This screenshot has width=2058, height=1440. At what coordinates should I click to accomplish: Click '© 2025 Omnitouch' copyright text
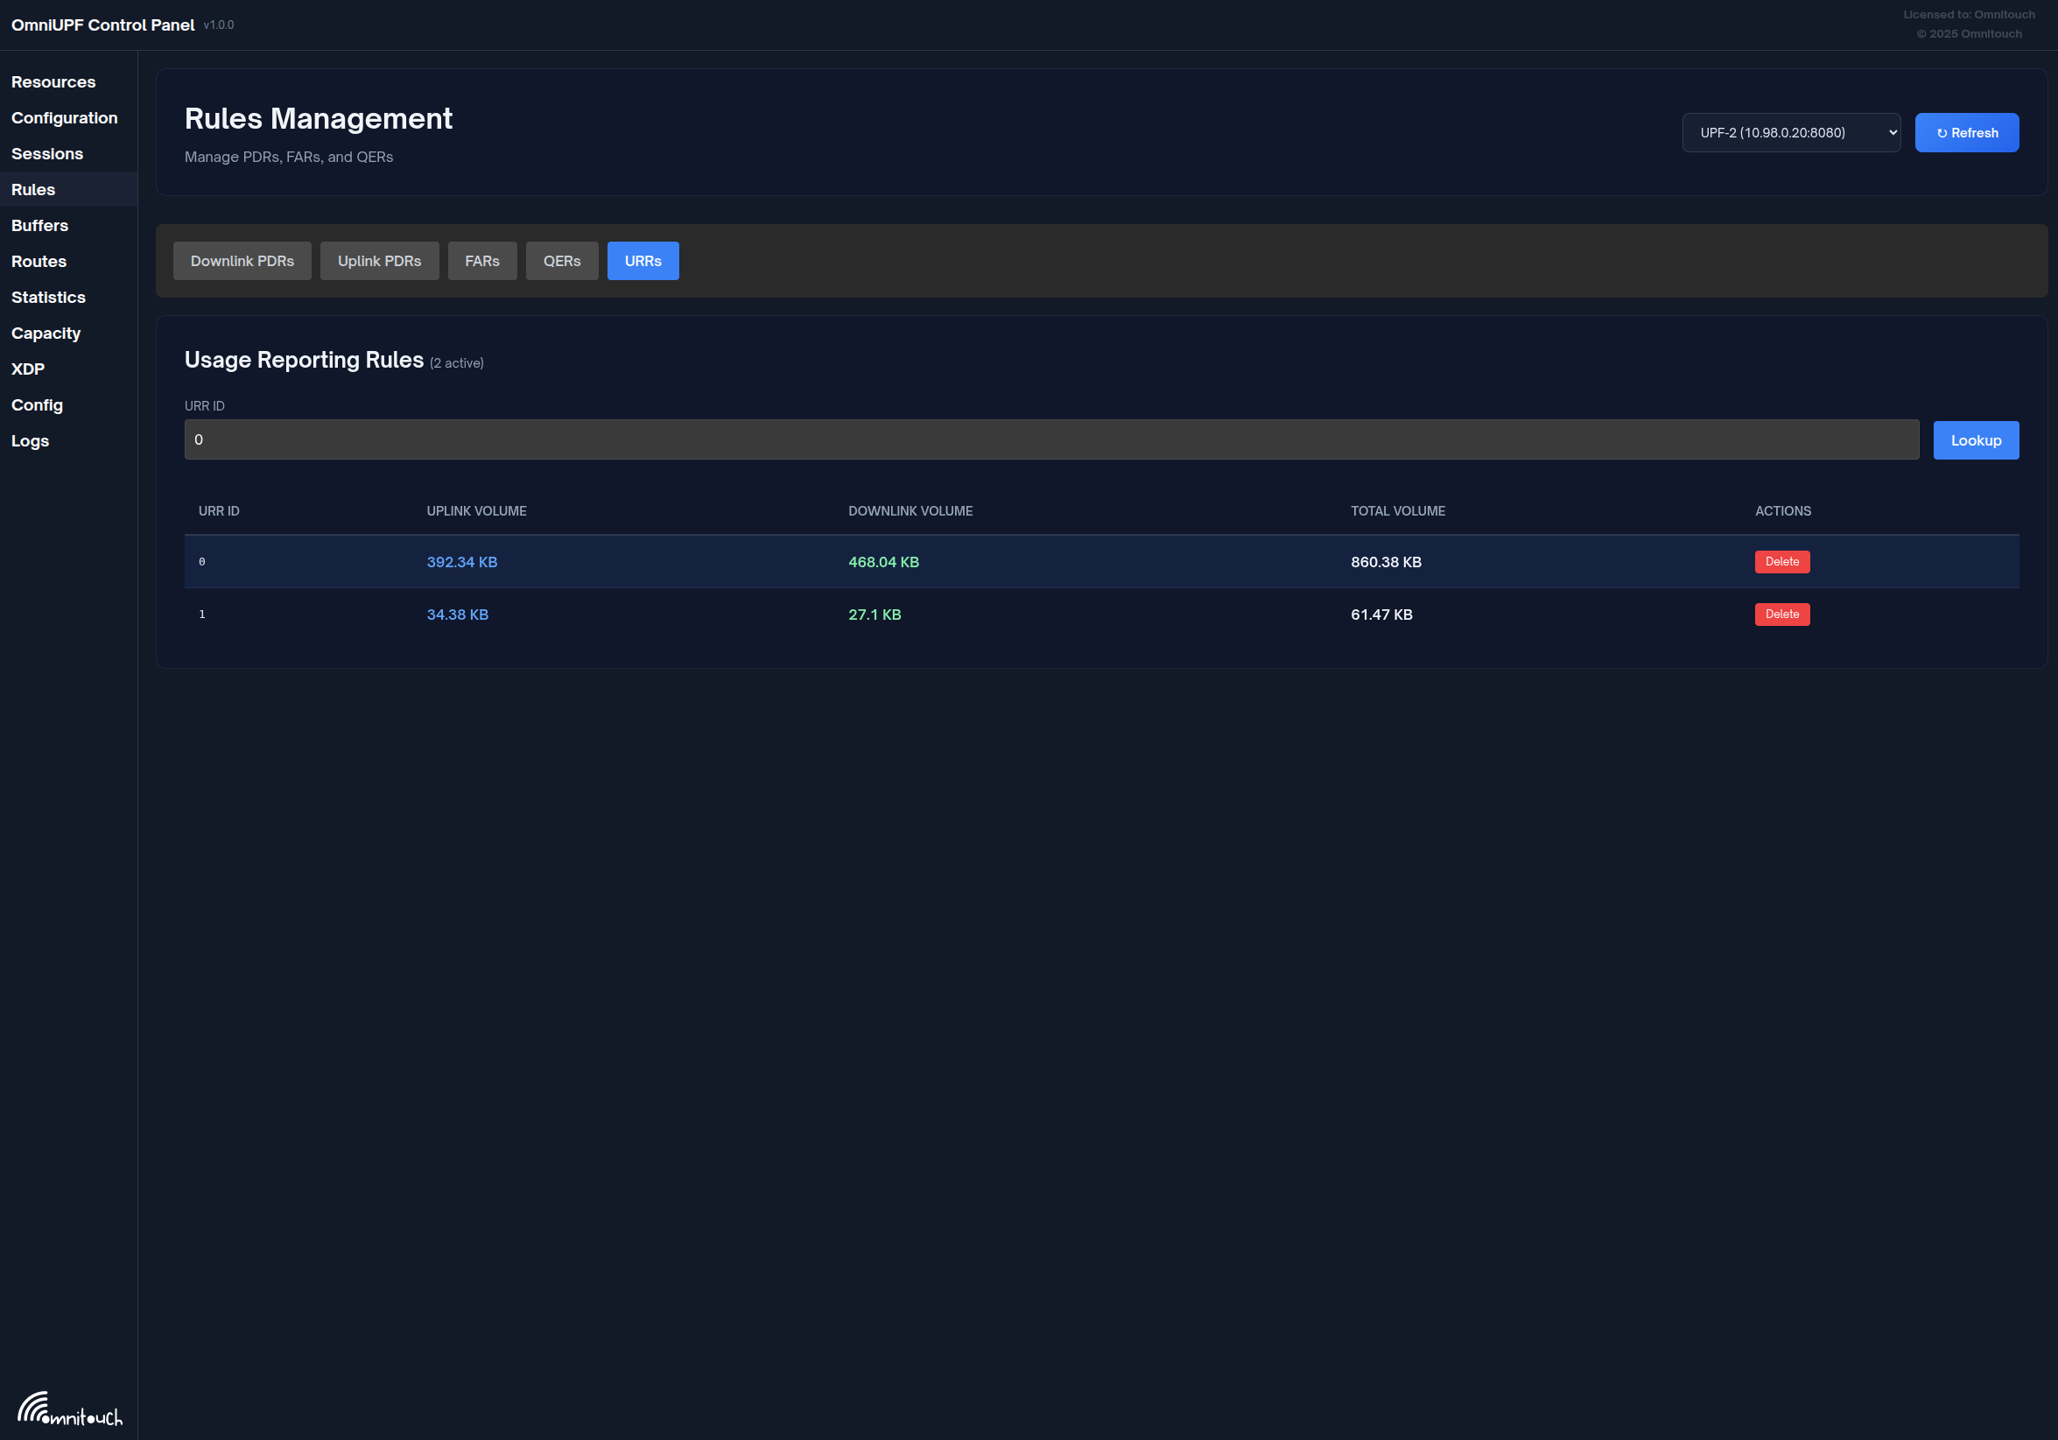(x=1969, y=34)
